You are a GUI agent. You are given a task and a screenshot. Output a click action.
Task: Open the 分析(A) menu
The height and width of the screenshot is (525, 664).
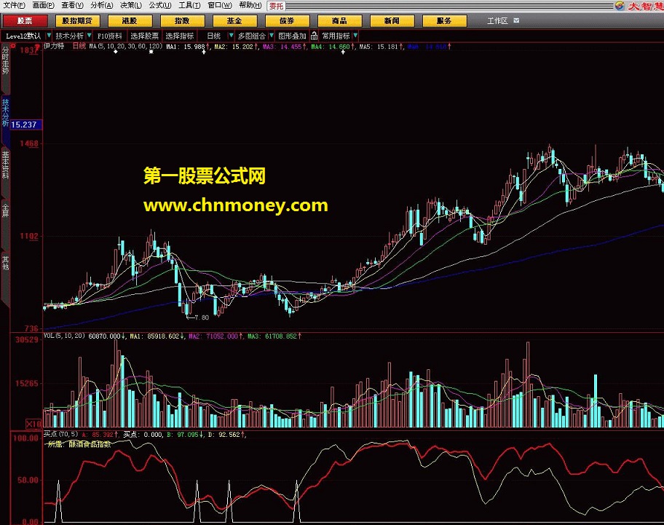click(102, 6)
